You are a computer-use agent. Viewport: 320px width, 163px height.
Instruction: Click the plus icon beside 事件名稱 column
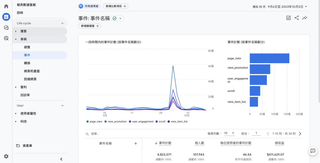[x=136, y=143]
